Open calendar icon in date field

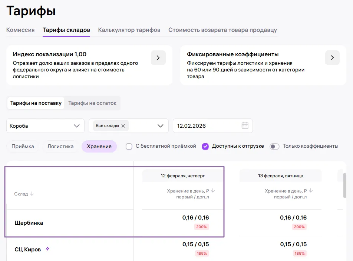pos(245,126)
